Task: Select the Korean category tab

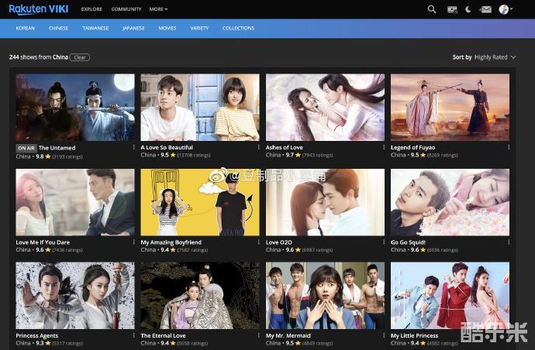Action: 26,29
